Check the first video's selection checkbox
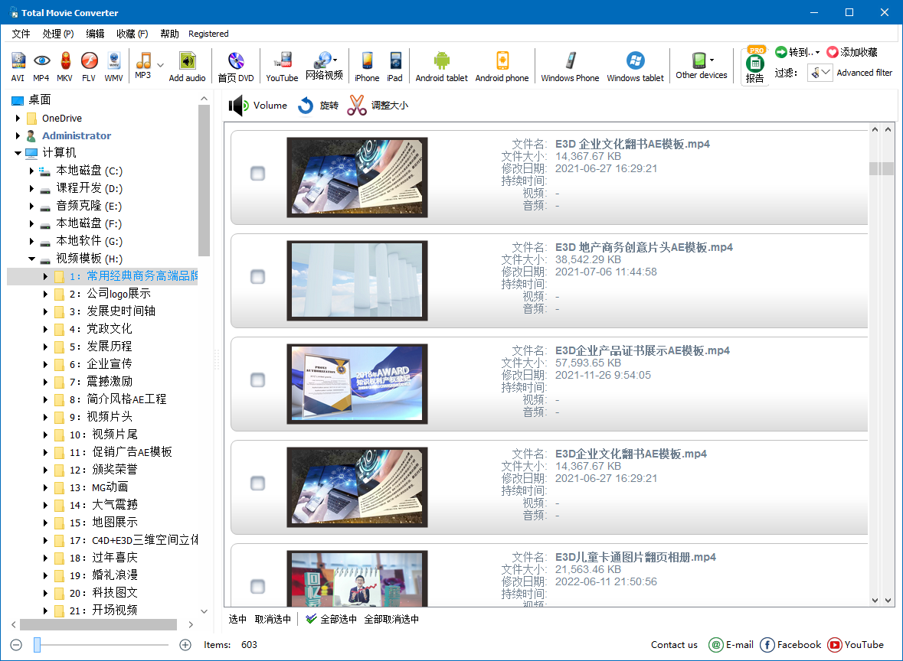 point(257,173)
